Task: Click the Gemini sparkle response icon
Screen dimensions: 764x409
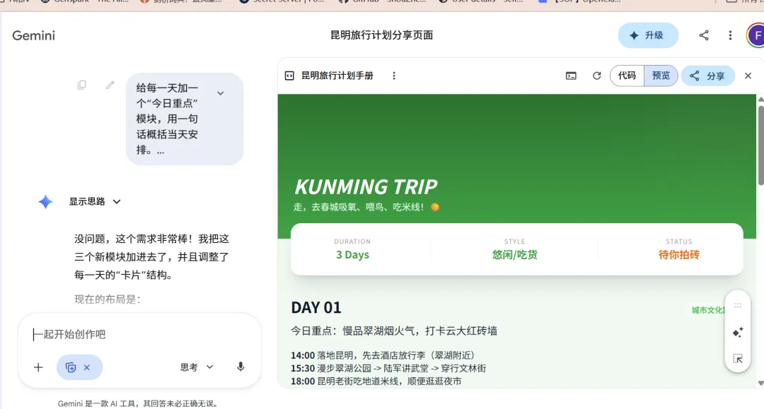Action: pos(45,201)
